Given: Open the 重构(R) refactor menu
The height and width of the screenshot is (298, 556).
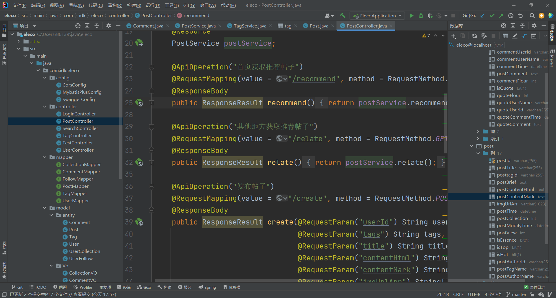Looking at the screenshot, I should 115,5.
